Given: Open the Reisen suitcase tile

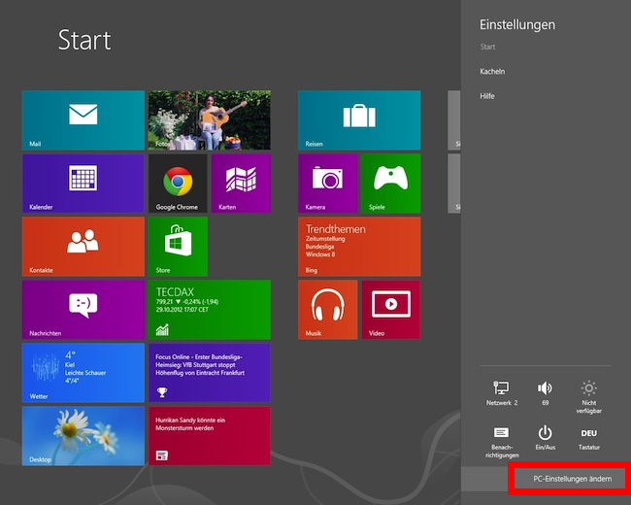Looking at the screenshot, I should pyautogui.click(x=358, y=120).
